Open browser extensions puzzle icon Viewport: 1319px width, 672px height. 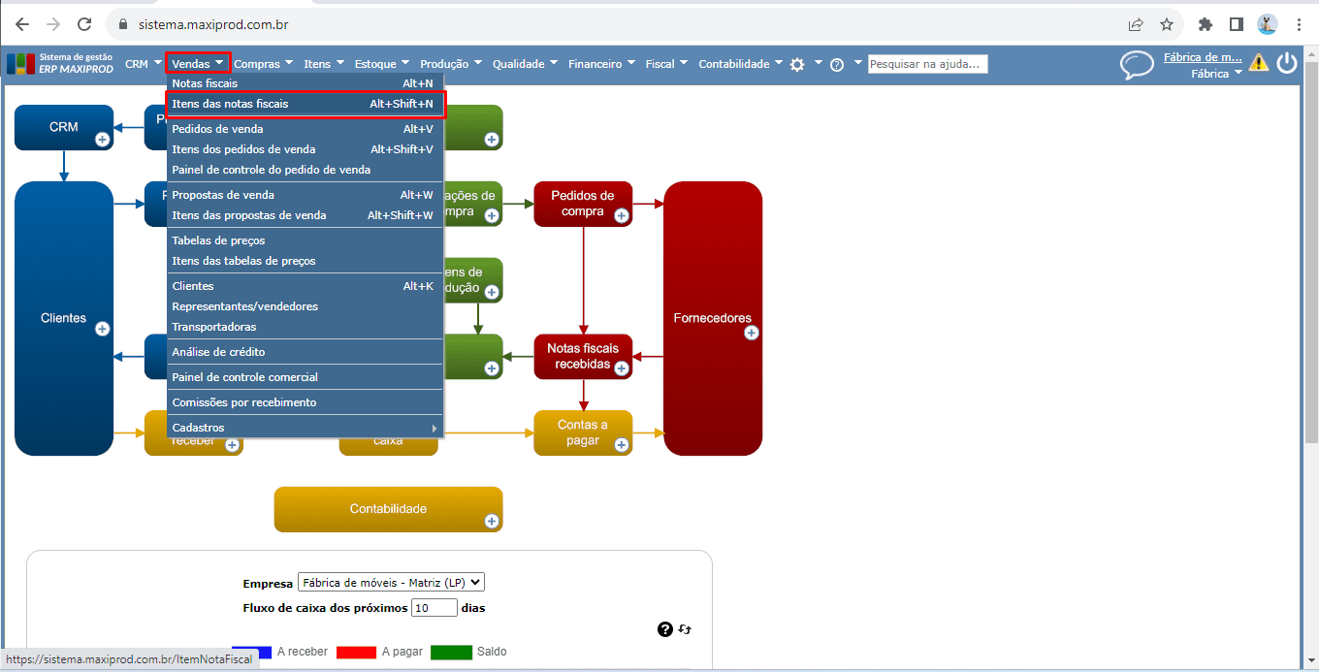(x=1206, y=24)
